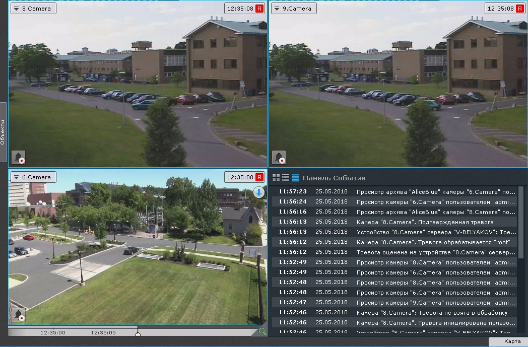
Task: Expand the 9.Camera dropdown menu
Action: click(277, 9)
